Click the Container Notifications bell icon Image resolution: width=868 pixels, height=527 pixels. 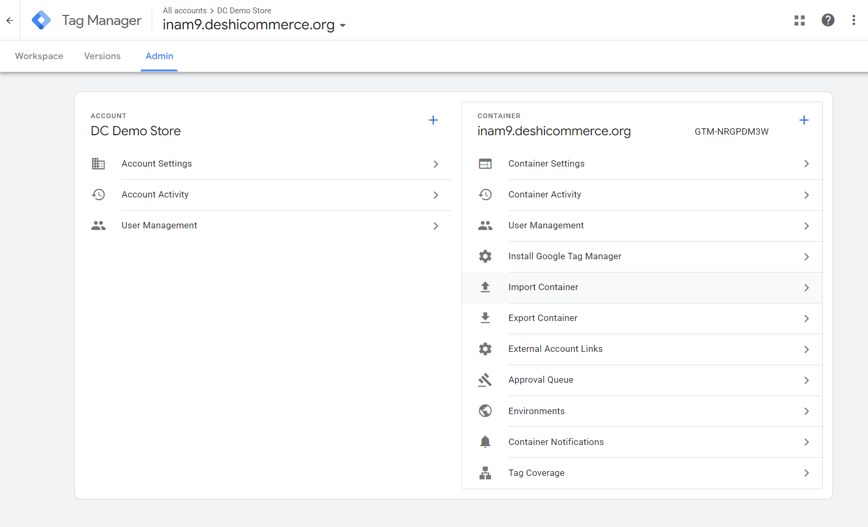coord(485,442)
